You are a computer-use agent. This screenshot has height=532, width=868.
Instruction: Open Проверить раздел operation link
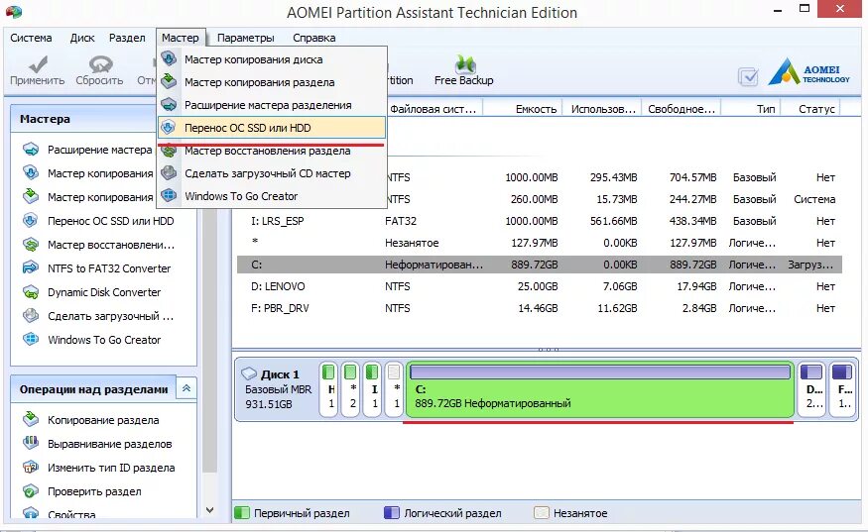pos(94,491)
